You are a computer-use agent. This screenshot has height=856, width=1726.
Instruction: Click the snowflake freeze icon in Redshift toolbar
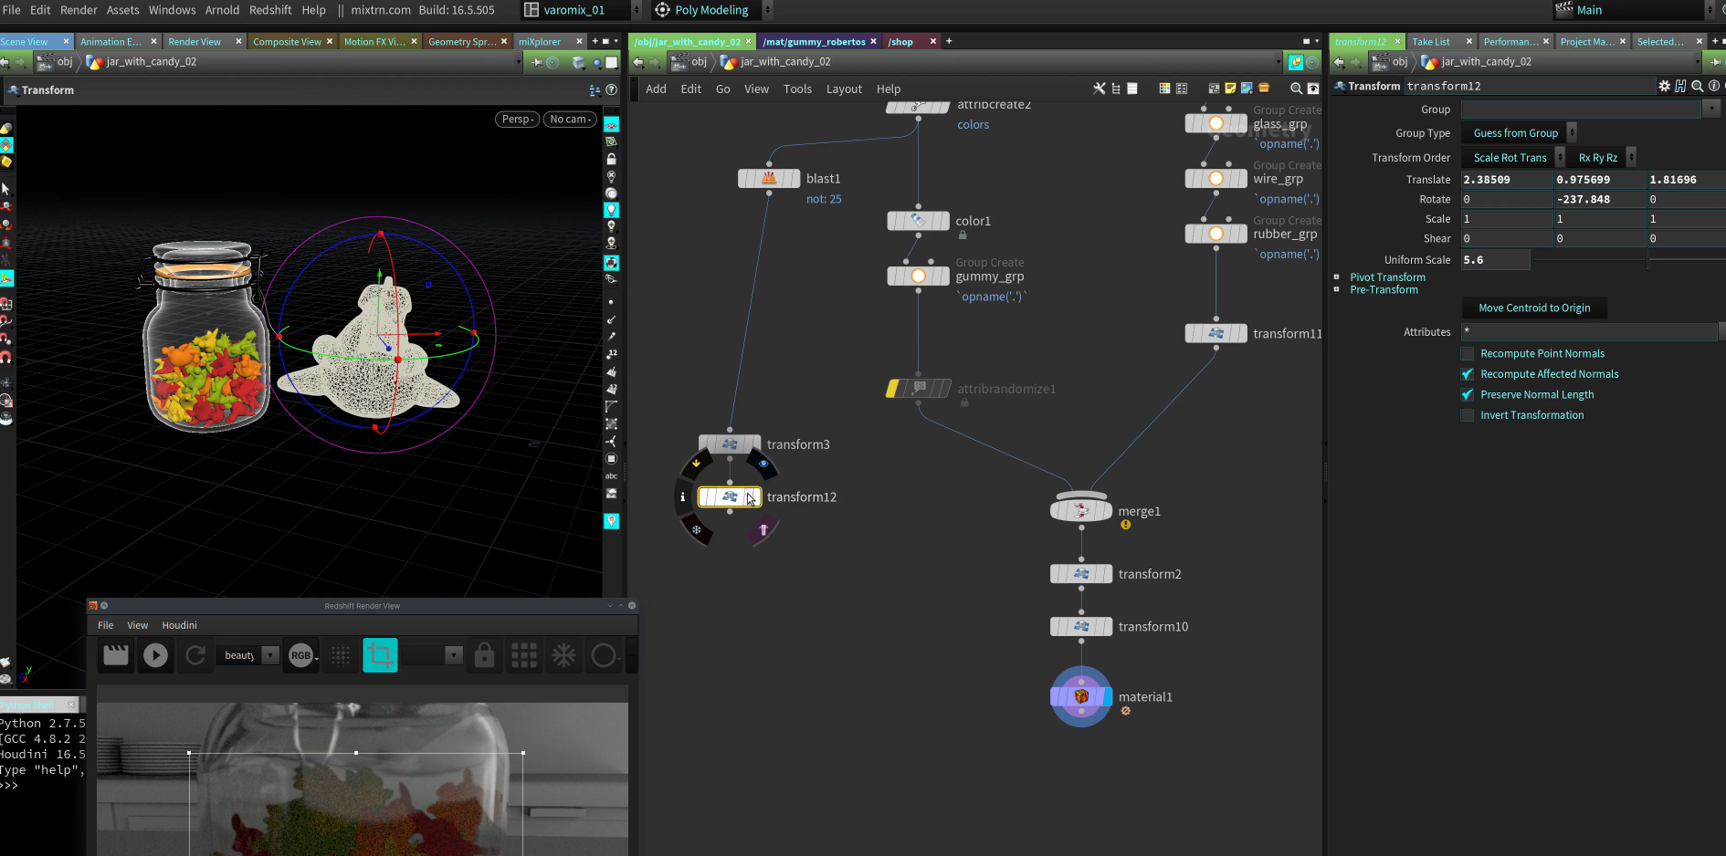point(563,655)
